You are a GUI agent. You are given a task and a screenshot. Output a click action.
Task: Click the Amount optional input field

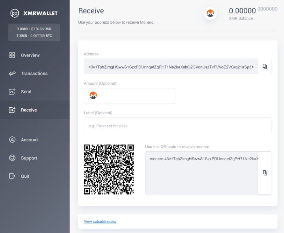pos(137,96)
